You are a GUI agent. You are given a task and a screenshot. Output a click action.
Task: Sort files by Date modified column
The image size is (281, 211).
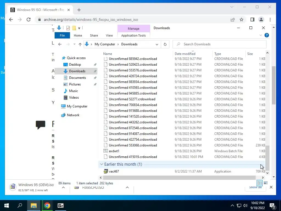coord(185,54)
